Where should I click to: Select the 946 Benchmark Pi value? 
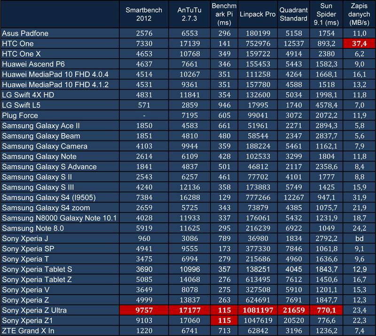point(224,105)
